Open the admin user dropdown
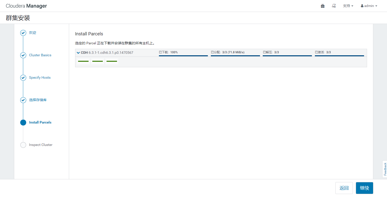The width and height of the screenshot is (387, 197). coord(369,6)
